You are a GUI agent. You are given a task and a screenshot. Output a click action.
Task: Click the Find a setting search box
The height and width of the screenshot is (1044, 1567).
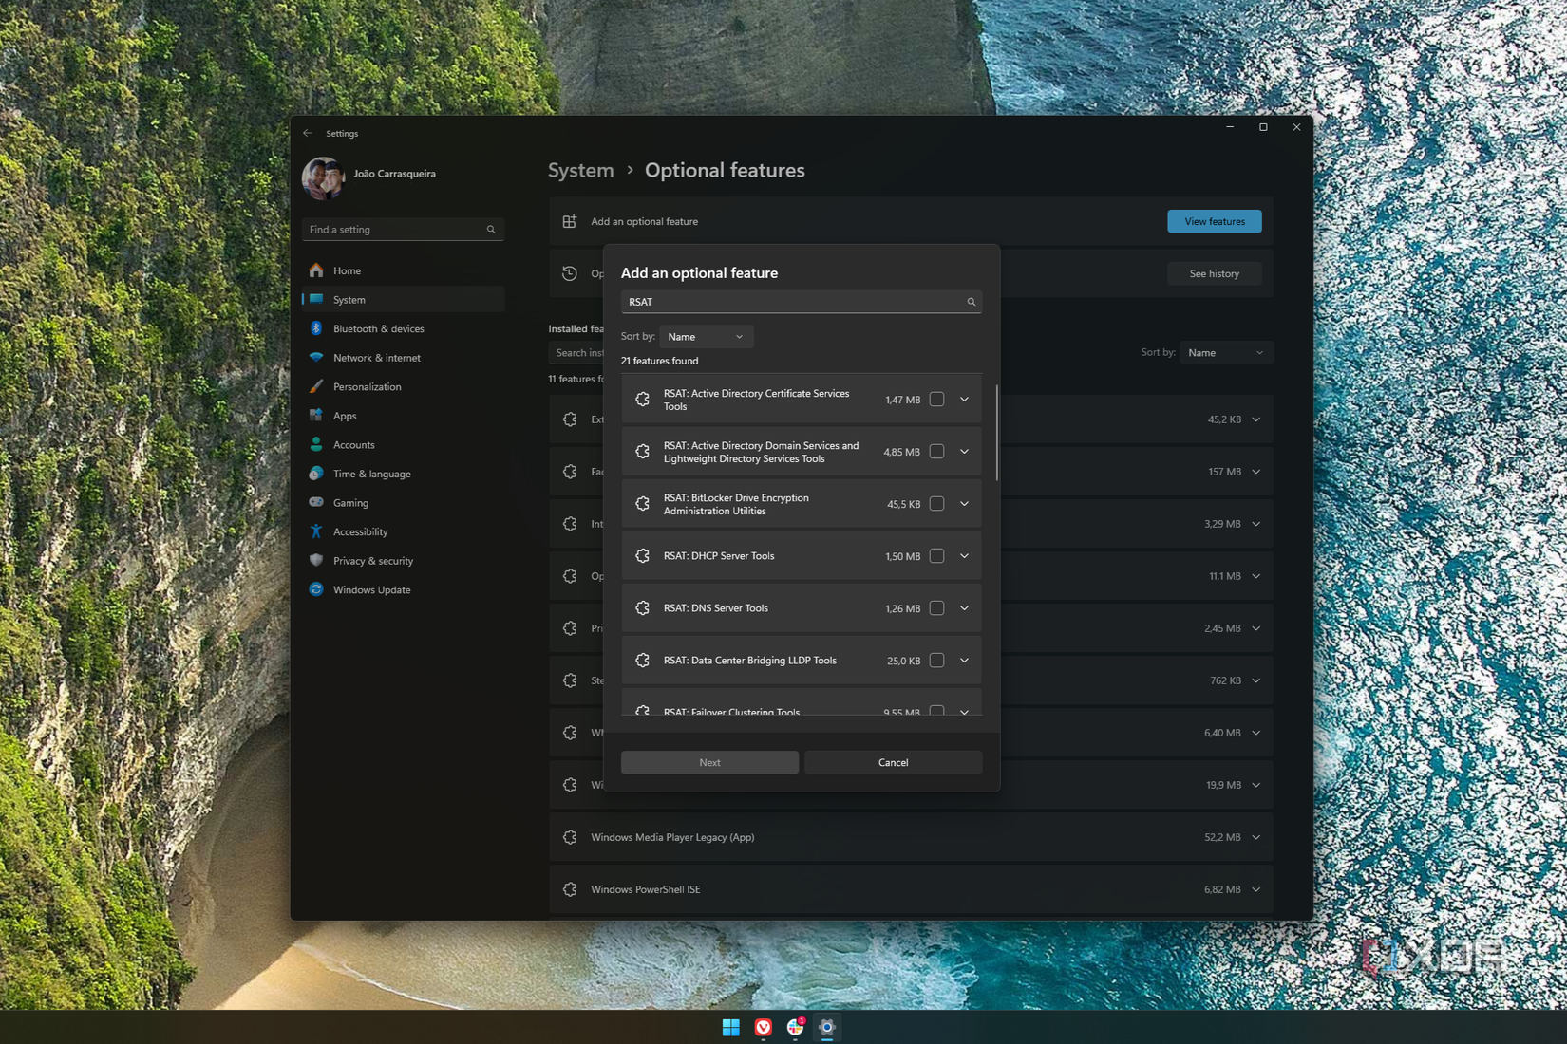[x=394, y=230]
